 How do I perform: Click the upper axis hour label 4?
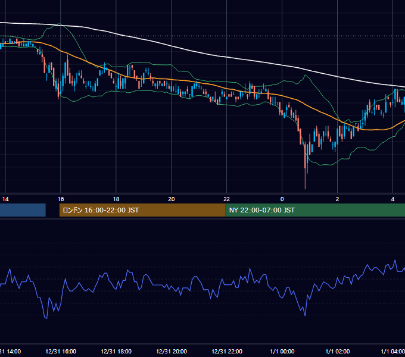pos(392,199)
